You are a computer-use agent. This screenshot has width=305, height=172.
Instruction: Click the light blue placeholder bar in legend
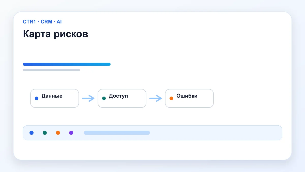pos(117,133)
